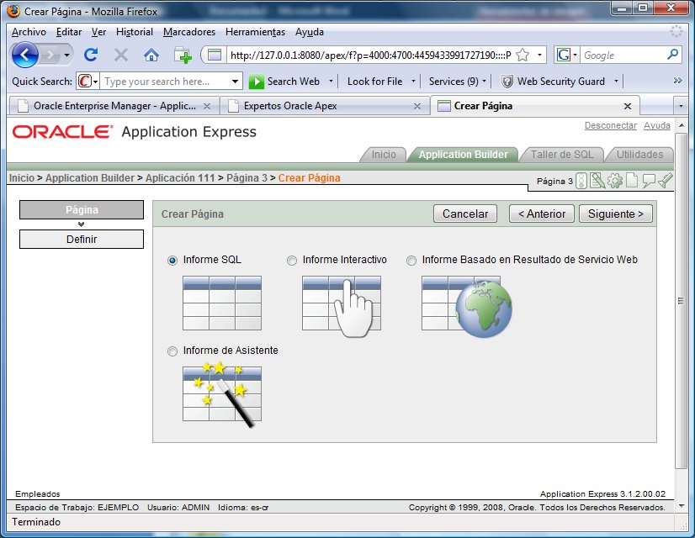Click the Web Security Guard shield icon
Image resolution: width=695 pixels, height=538 pixels.
[x=507, y=82]
